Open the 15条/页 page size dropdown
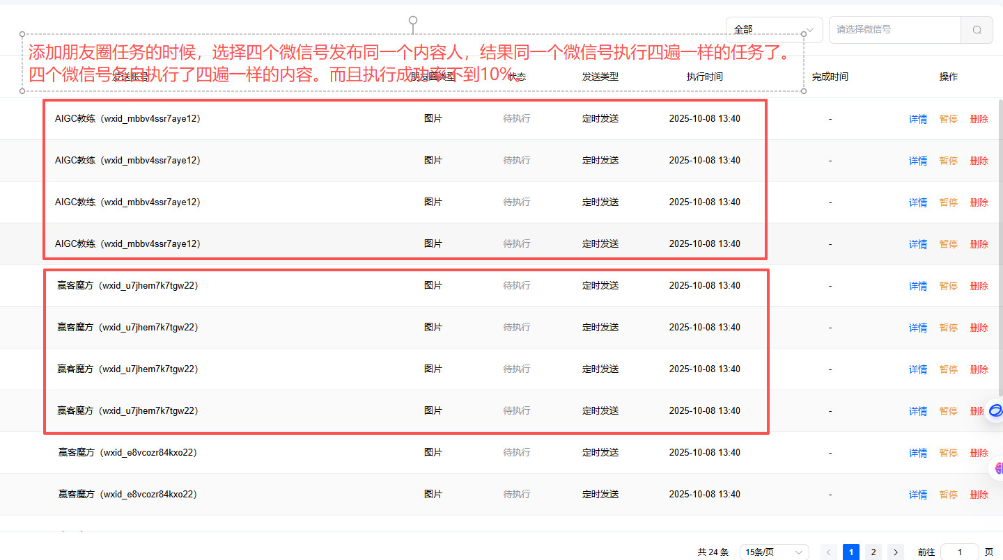Image resolution: width=1003 pixels, height=560 pixels. tap(773, 552)
